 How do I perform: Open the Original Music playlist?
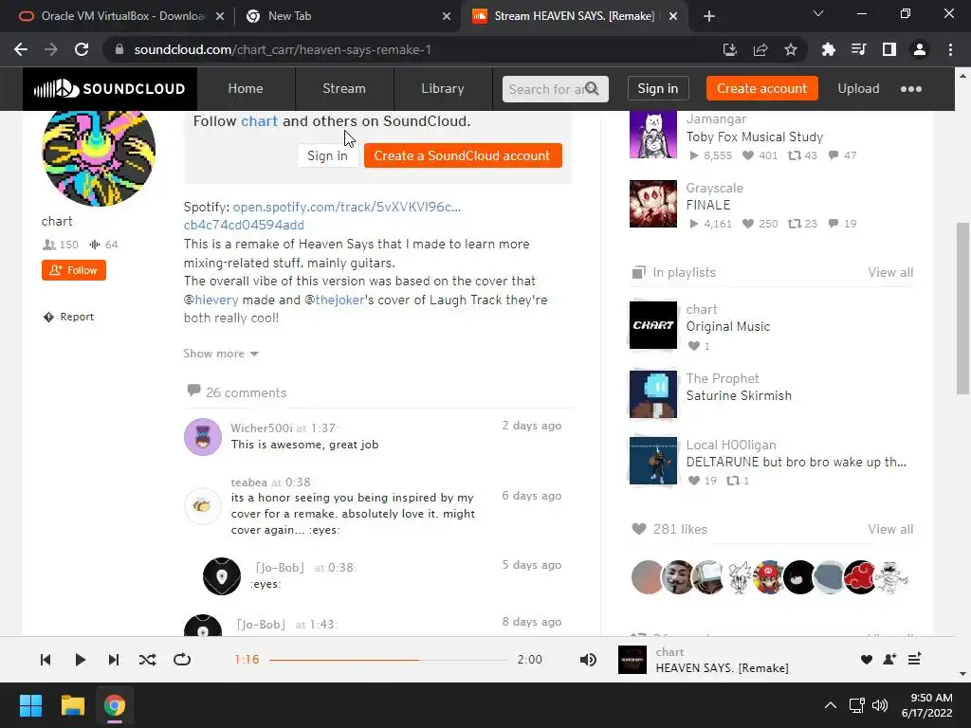pyautogui.click(x=728, y=326)
